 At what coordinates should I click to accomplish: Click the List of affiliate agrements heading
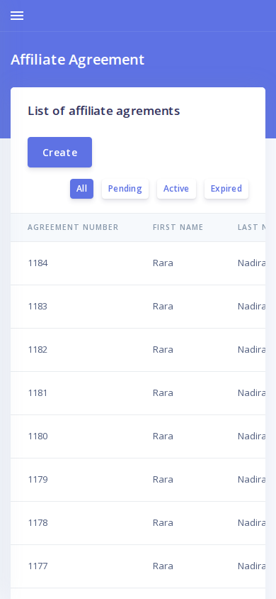click(103, 111)
